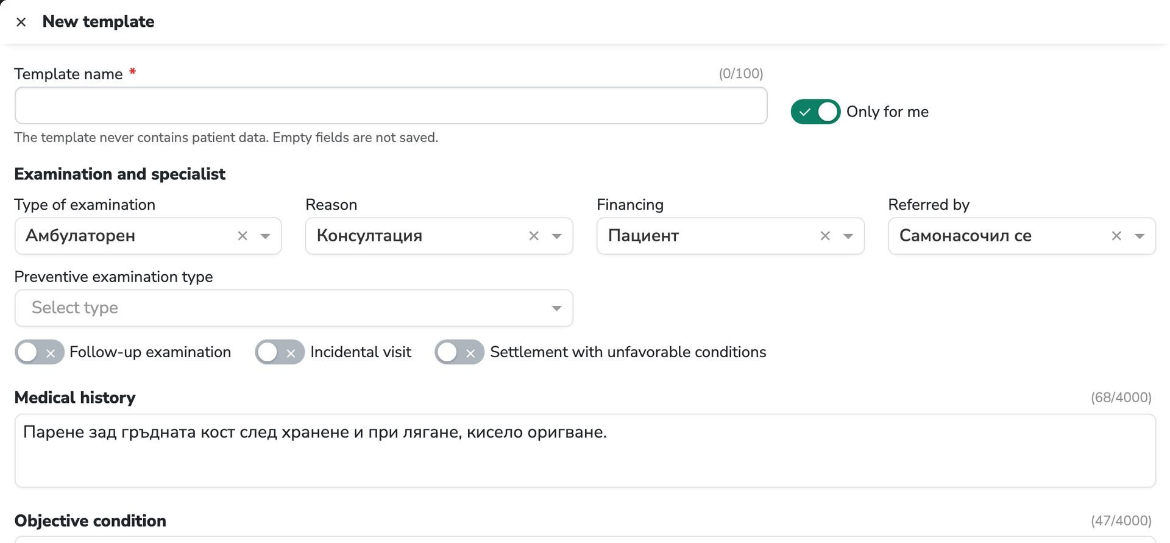Expand the Referred by dropdown arrow
Screen dimensions: 1170x543
pos(1139,236)
